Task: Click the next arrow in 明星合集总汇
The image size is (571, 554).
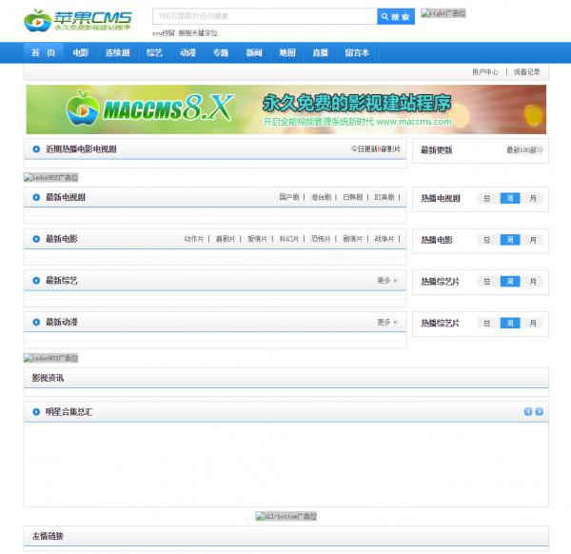Action: (x=540, y=412)
